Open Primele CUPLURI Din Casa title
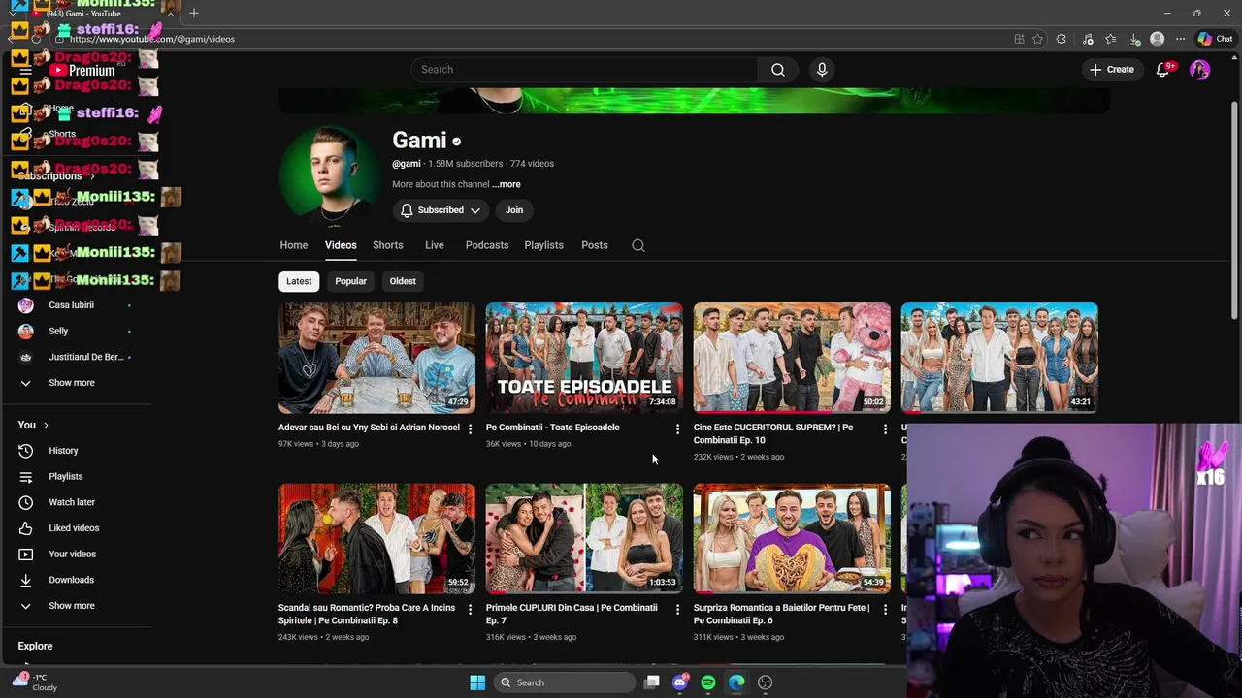 pyautogui.click(x=572, y=615)
